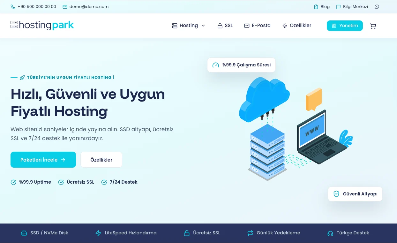Click the headphones icon beside Türkçe Destek

coord(330,233)
